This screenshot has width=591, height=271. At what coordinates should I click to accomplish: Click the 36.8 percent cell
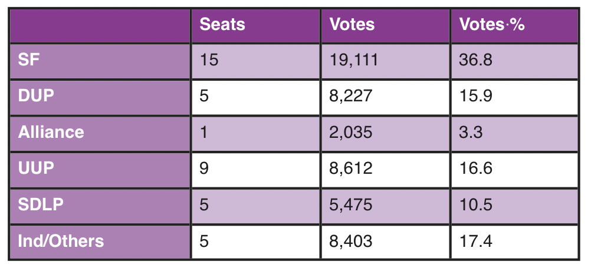click(475, 60)
